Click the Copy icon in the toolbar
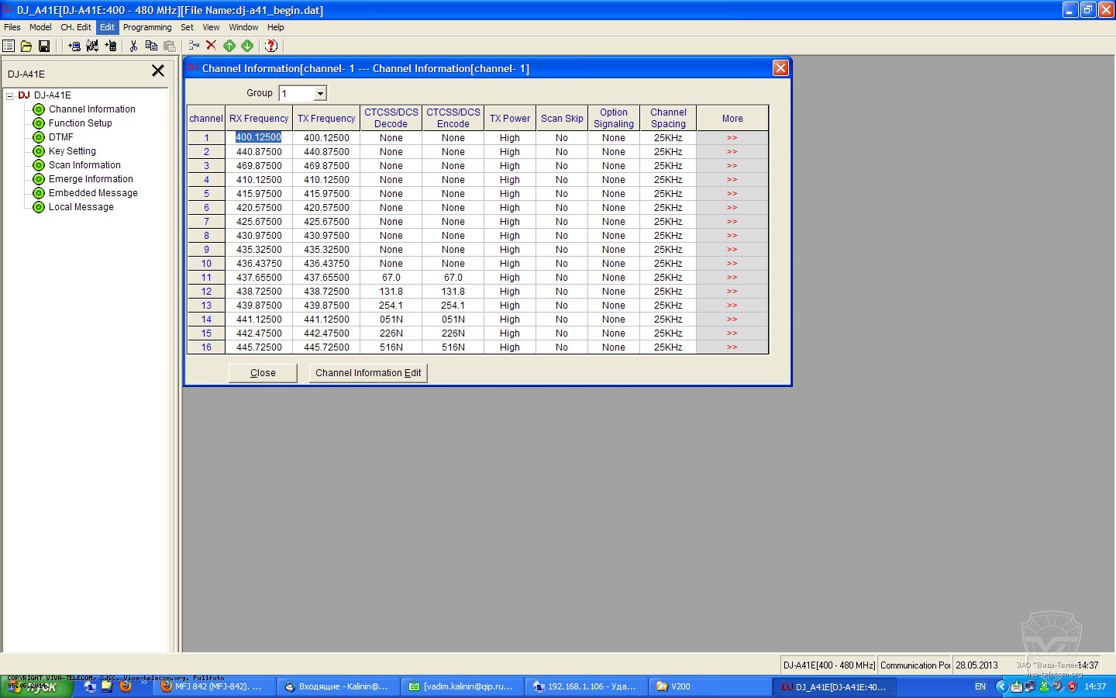Image resolution: width=1116 pixels, height=698 pixels. tap(151, 47)
